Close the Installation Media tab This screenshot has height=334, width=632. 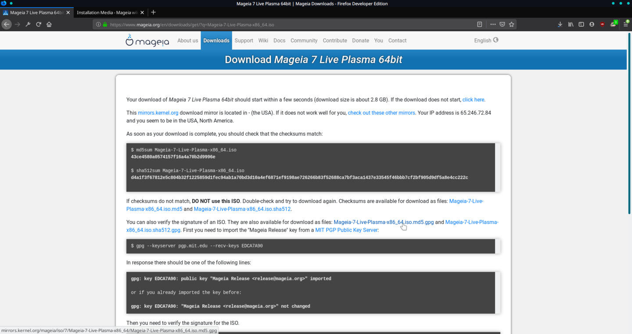[142, 13]
